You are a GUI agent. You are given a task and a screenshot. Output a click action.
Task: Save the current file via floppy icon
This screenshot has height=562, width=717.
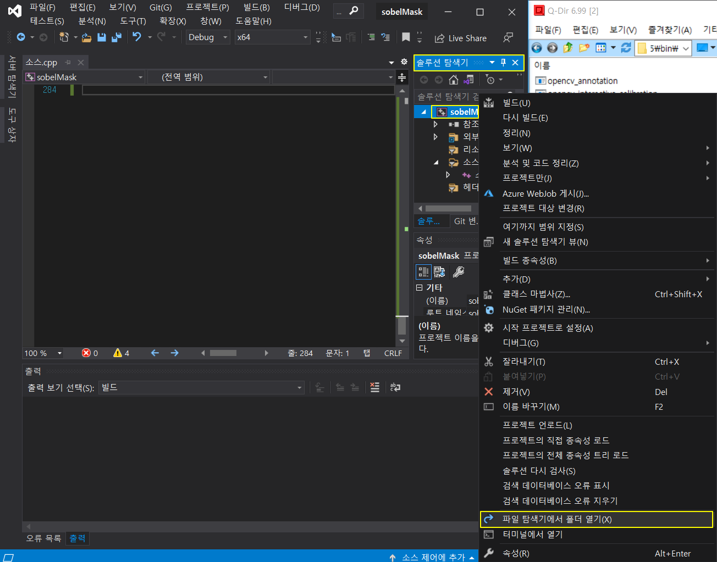101,37
